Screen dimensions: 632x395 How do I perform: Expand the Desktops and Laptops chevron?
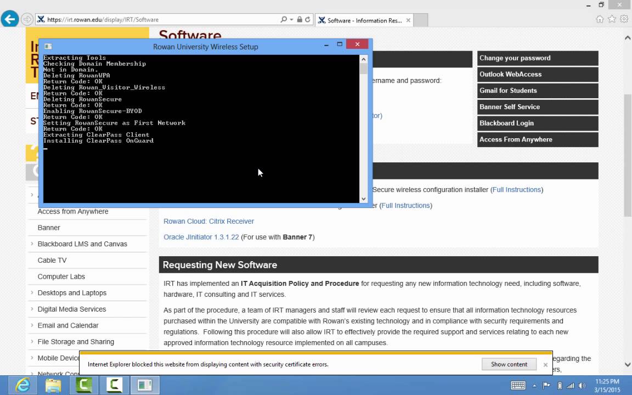pyautogui.click(x=32, y=292)
